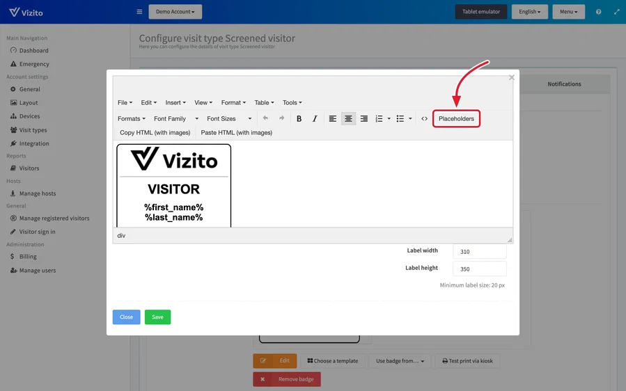Screen dimensions: 626x391
Task: Switch to the Notifications tab
Action: point(564,84)
